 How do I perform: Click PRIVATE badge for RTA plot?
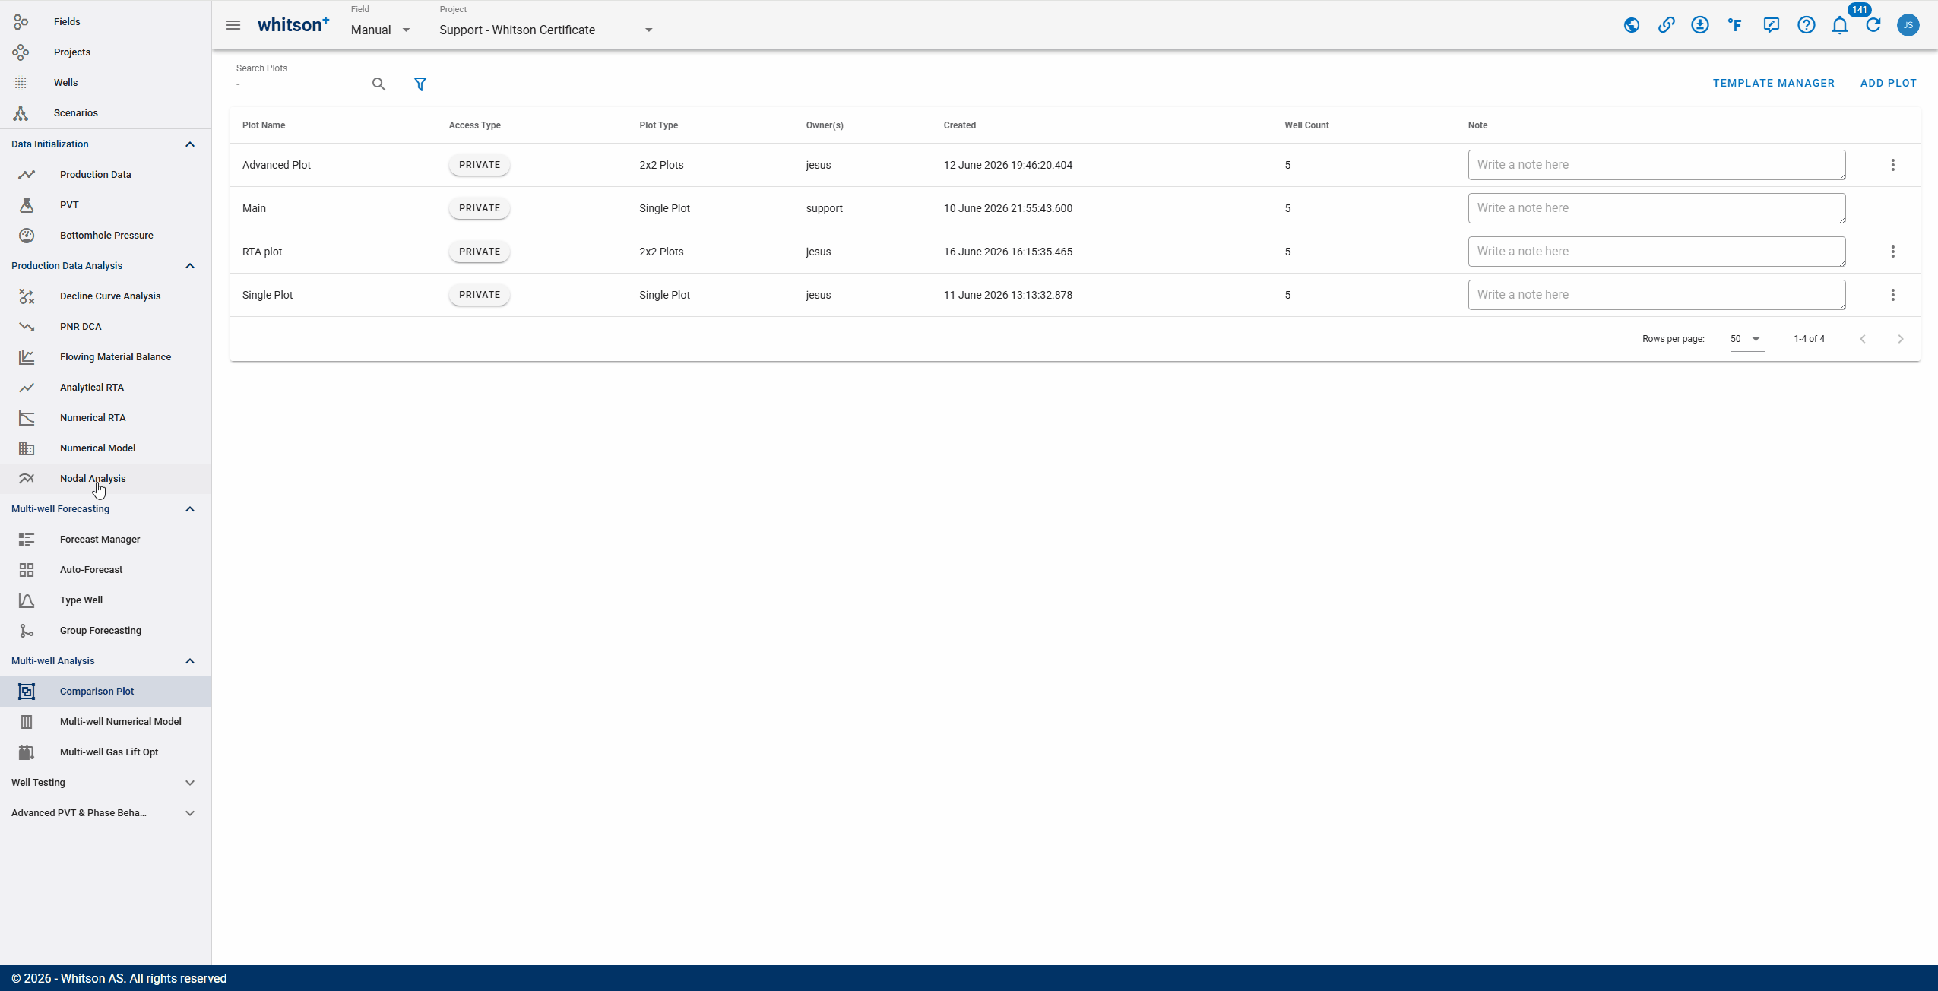[x=480, y=252]
